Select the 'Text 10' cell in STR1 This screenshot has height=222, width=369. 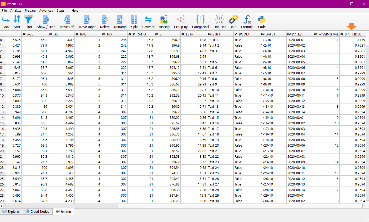(x=213, y=90)
